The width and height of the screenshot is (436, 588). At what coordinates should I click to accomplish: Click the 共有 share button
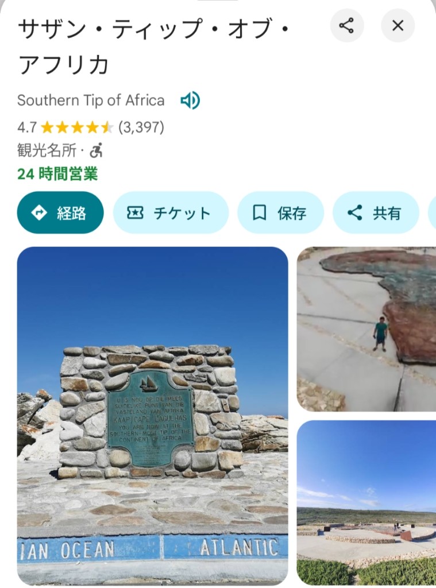tap(376, 212)
